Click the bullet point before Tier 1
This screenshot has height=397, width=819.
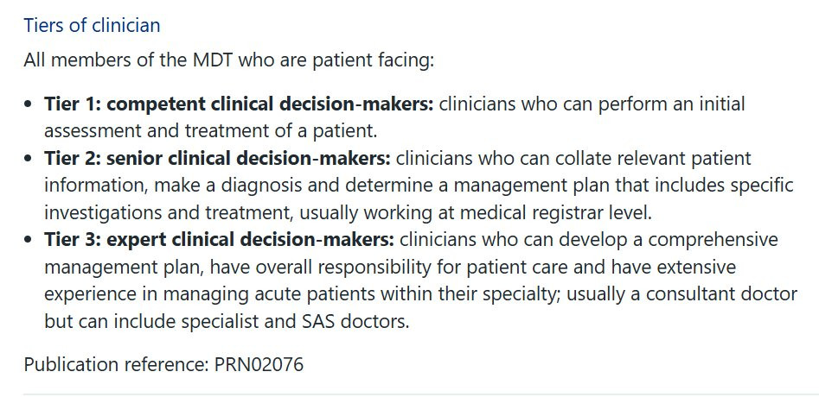(x=29, y=104)
